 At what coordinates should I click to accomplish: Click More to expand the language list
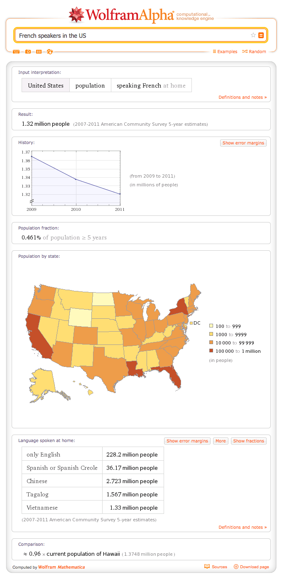point(221,440)
